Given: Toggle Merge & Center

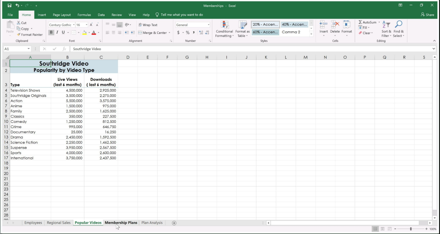Looking at the screenshot, I should (x=153, y=33).
